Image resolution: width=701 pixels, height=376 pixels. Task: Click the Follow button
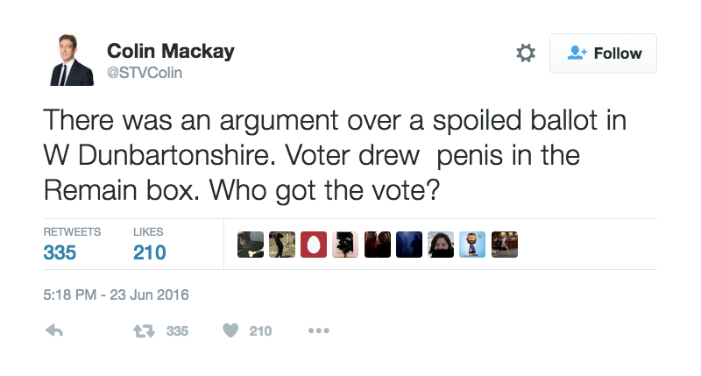click(603, 53)
